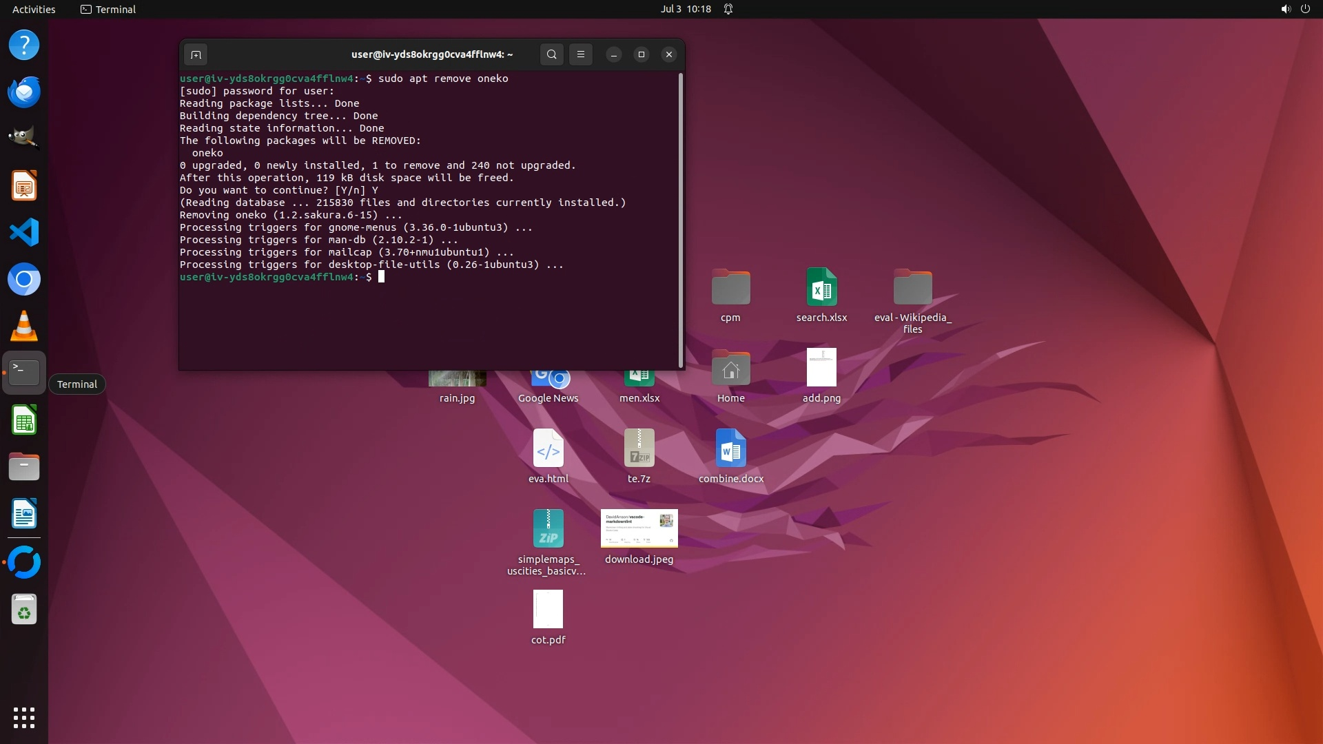Open LibreOffice Calc from the dock
This screenshot has height=744, width=1323.
coord(24,420)
